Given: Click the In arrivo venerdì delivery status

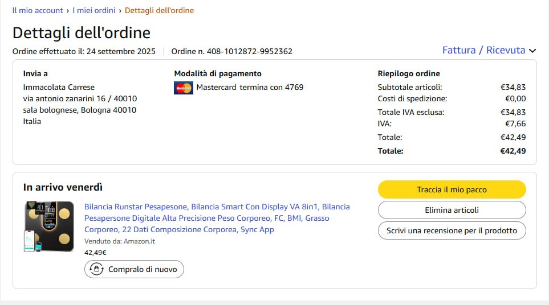Looking at the screenshot, I should point(63,187).
